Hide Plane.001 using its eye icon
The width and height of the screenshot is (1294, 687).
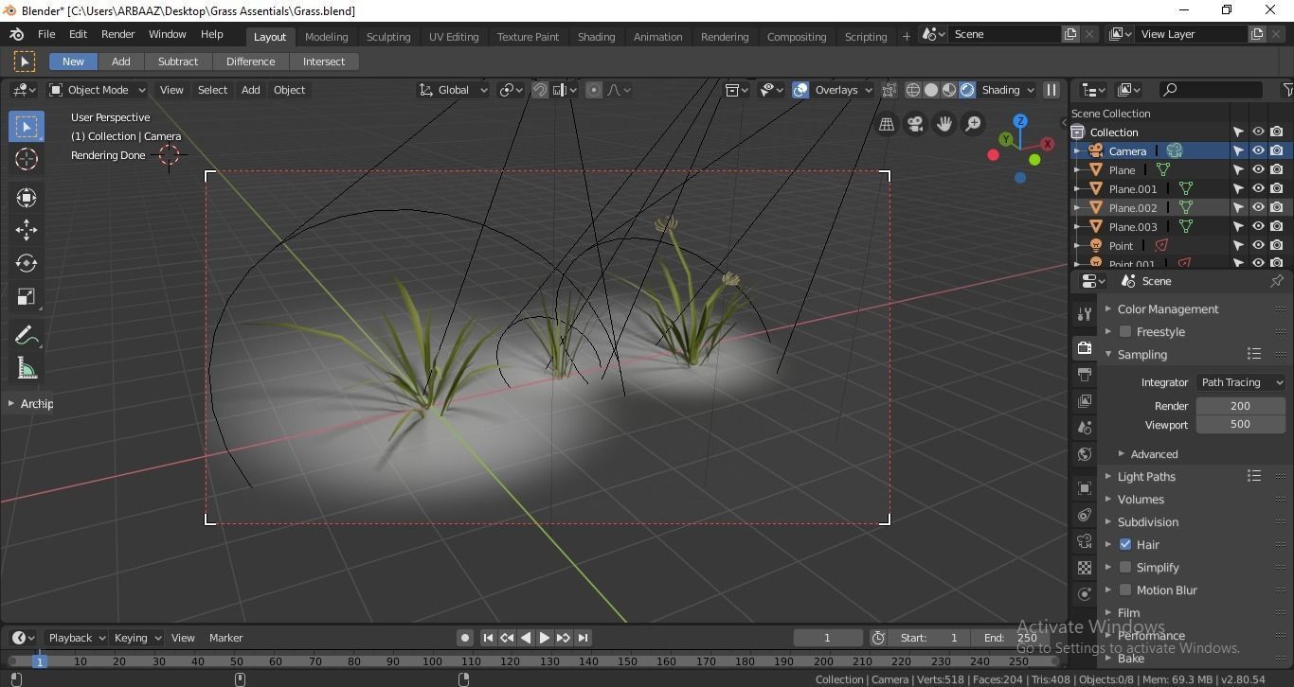pos(1258,189)
